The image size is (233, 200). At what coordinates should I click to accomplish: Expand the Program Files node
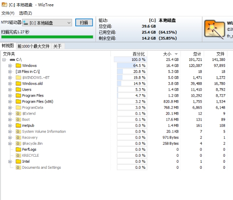(x=10, y=95)
